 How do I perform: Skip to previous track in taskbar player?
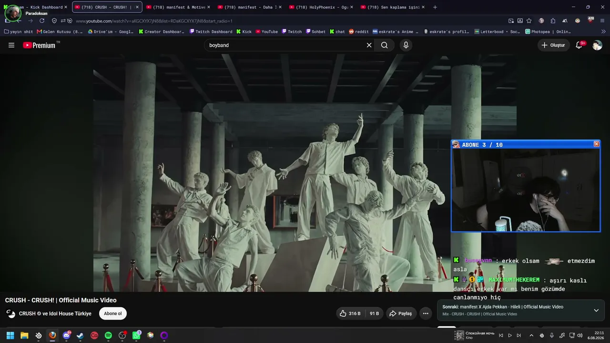point(501,335)
